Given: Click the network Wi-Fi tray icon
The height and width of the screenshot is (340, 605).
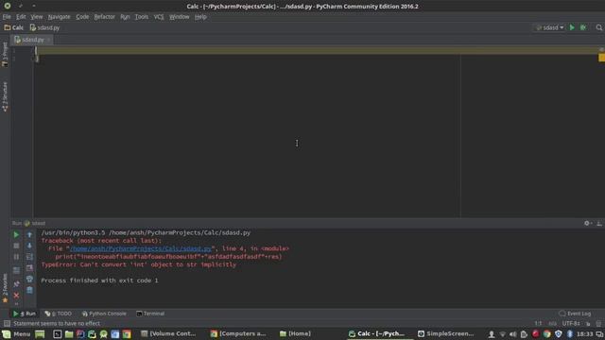Looking at the screenshot, I should [502, 334].
